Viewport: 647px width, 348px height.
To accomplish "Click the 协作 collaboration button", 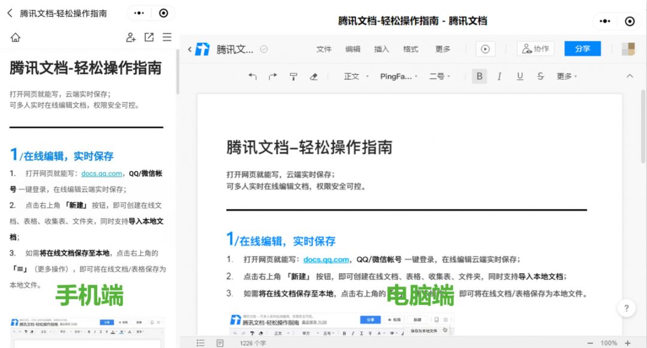I will (536, 49).
